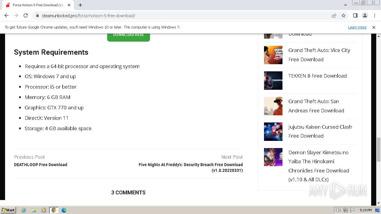Click 'Processor: i5 or better' text
This screenshot has width=381, height=214.
[51, 87]
